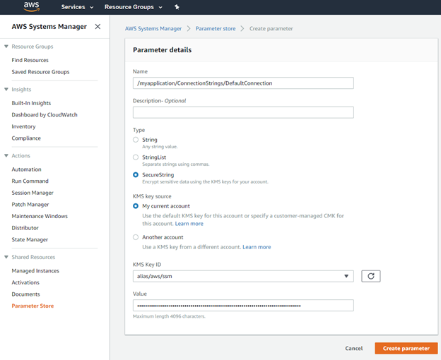441x360 pixels.
Task: Collapse the Resource Groups sidebar section
Action: pyautogui.click(x=6, y=47)
